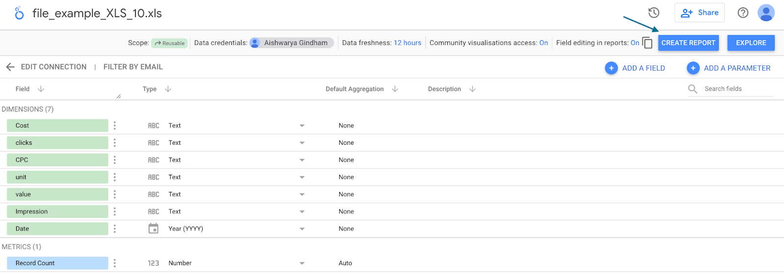The height and width of the screenshot is (274, 784).
Task: Open the user account avatar
Action: (x=766, y=13)
